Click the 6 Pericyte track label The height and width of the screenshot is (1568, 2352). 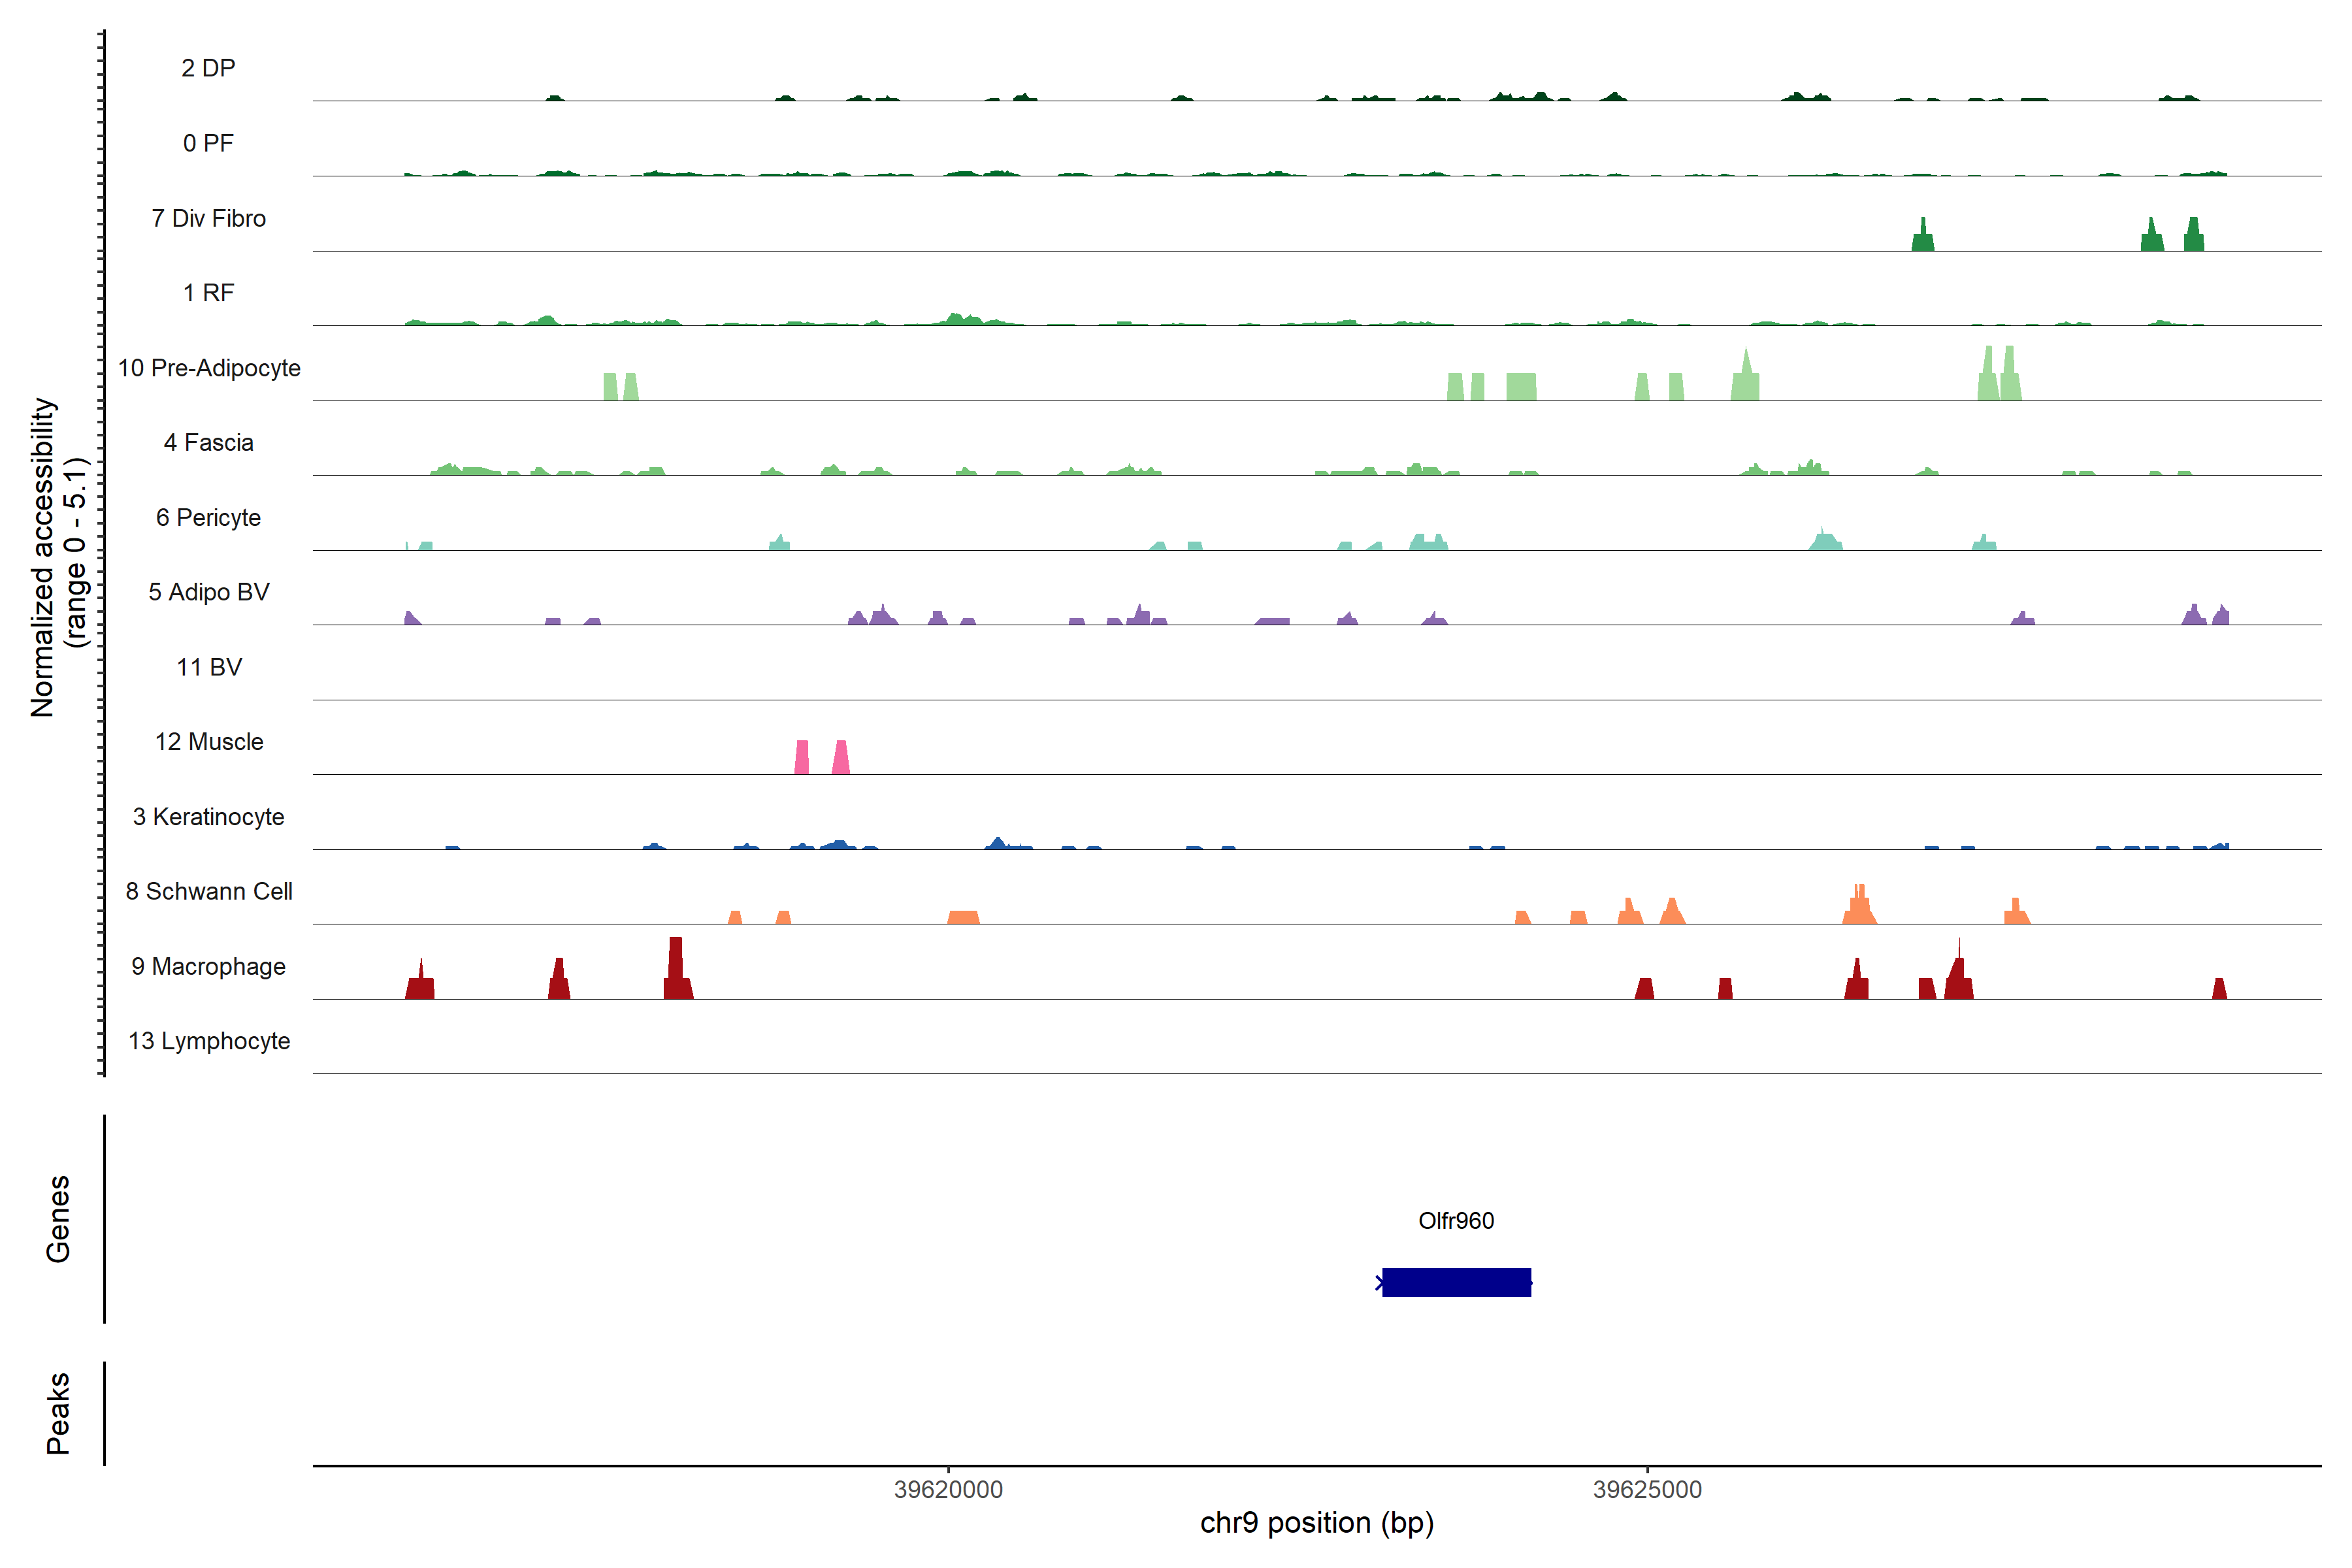coord(208,517)
